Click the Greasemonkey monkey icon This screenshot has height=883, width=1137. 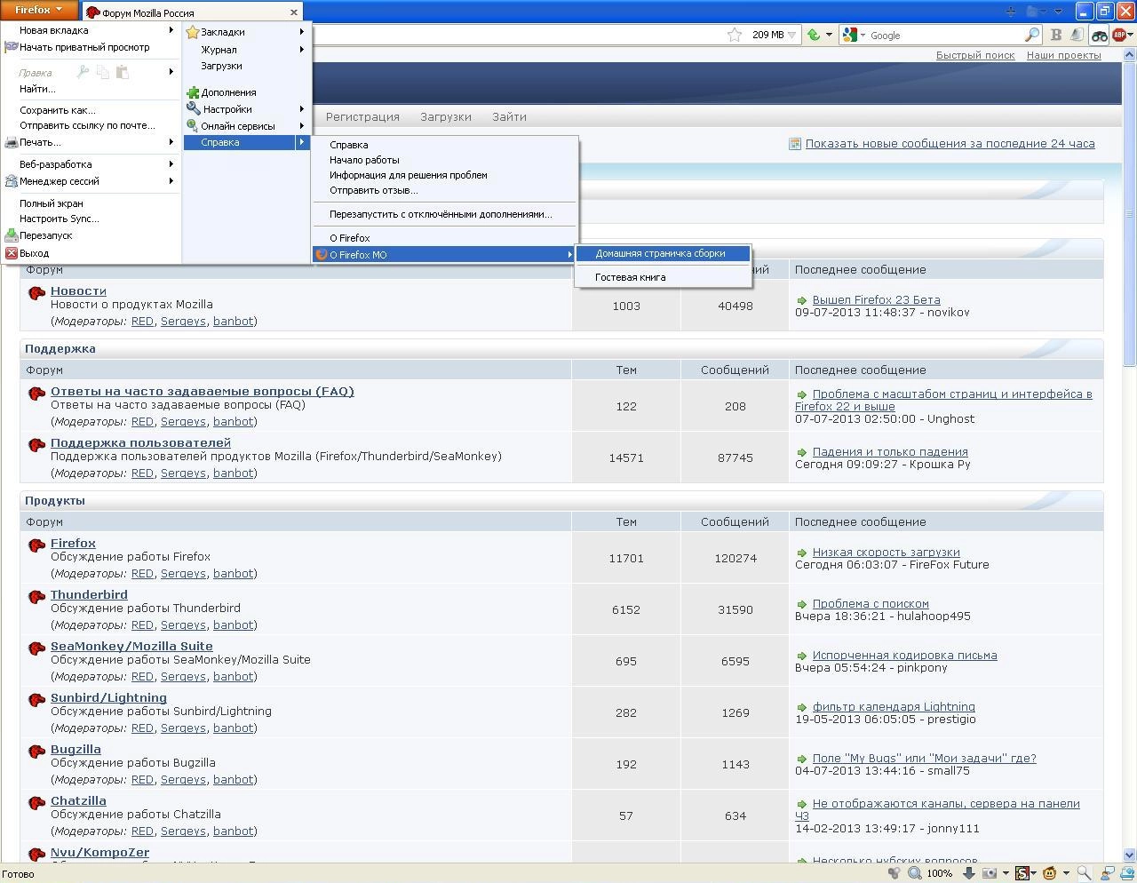1049,873
